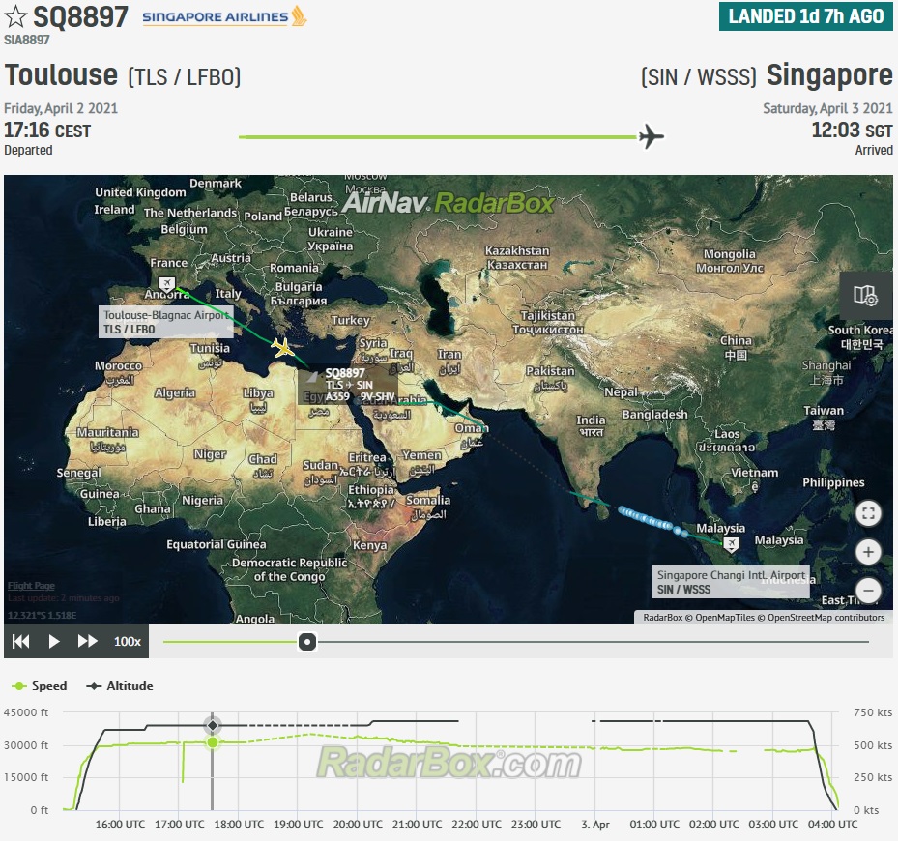The image size is (898, 841).
Task: Change the 100x playback speed
Action: [x=128, y=641]
